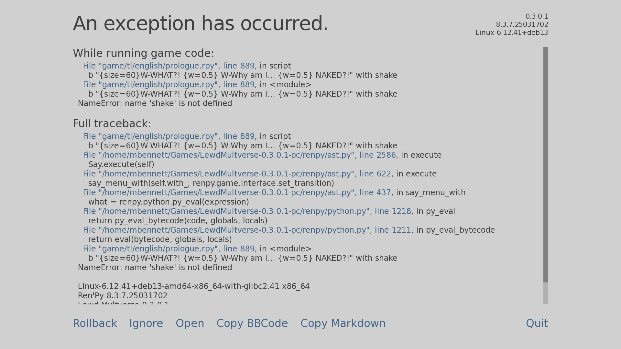Copy the traceback as Markdown
621x349 pixels.
pos(343,323)
